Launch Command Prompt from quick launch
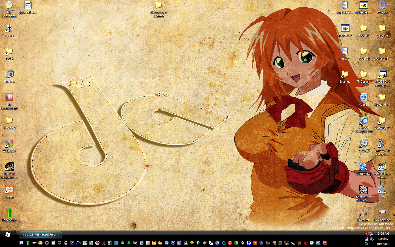The image size is (395, 247). point(72,243)
